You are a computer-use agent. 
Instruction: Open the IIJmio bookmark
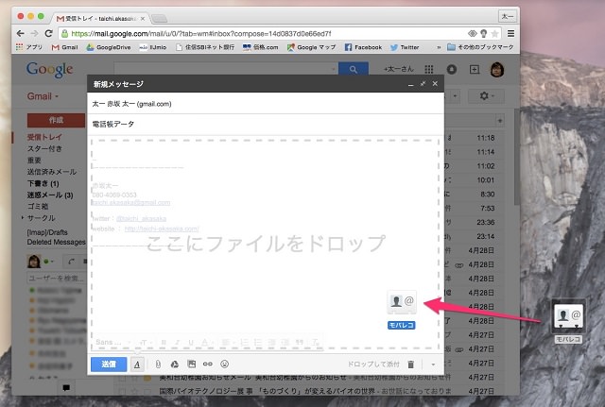pos(153,47)
